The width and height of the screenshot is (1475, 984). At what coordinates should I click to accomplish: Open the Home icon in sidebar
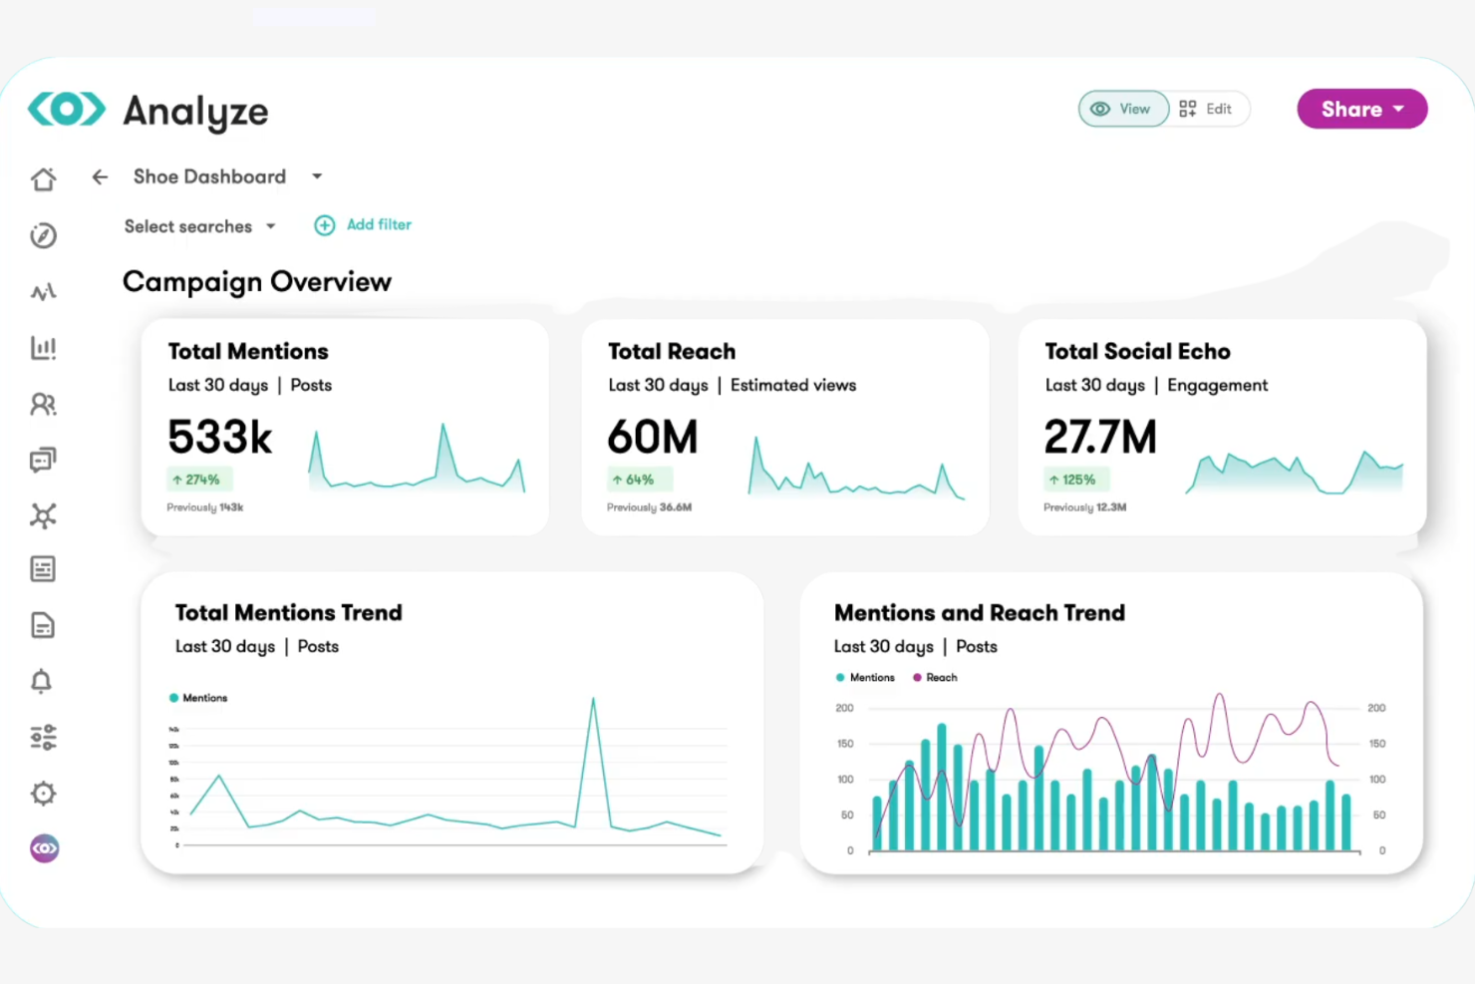click(43, 179)
